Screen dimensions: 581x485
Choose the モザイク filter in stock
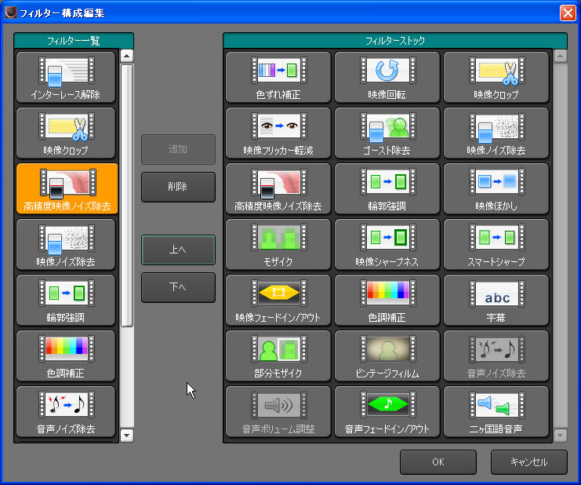278,244
